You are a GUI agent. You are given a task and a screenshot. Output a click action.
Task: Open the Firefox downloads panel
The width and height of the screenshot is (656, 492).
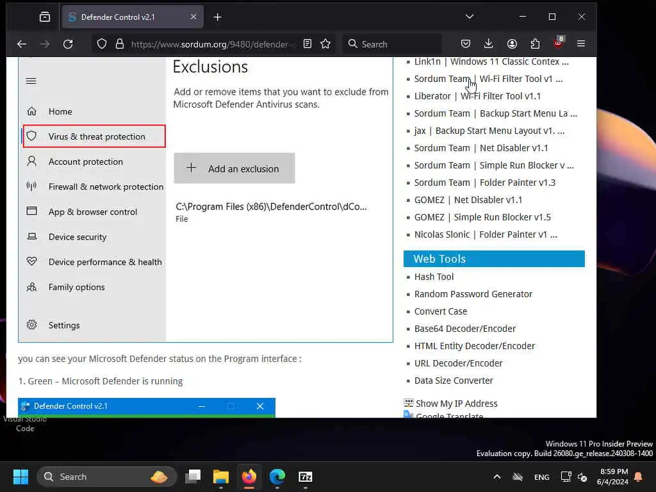pyautogui.click(x=488, y=44)
